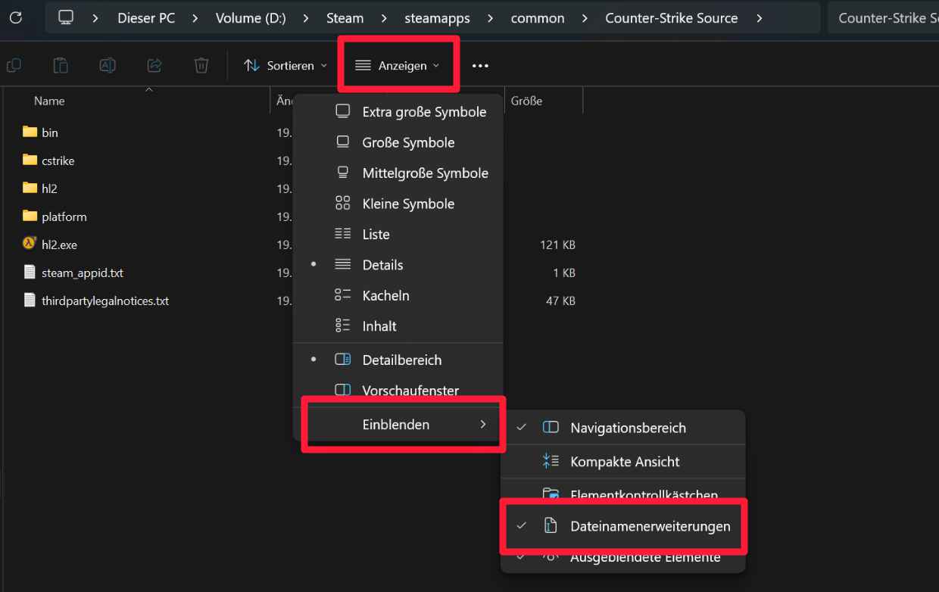Open the three-dots more options menu

(480, 66)
